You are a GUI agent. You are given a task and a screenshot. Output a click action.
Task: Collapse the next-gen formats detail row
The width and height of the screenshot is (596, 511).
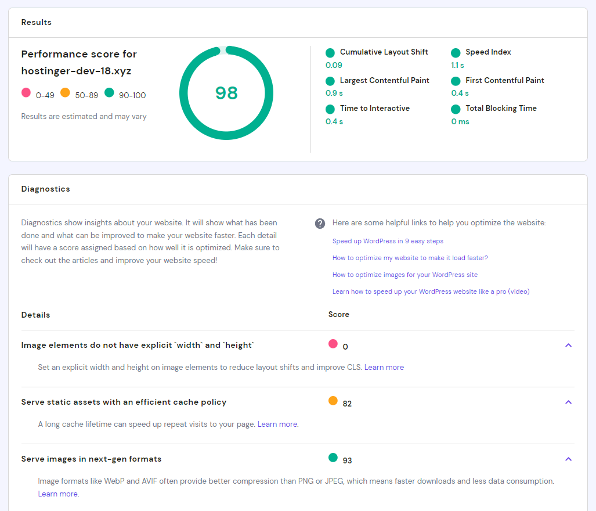(x=568, y=459)
